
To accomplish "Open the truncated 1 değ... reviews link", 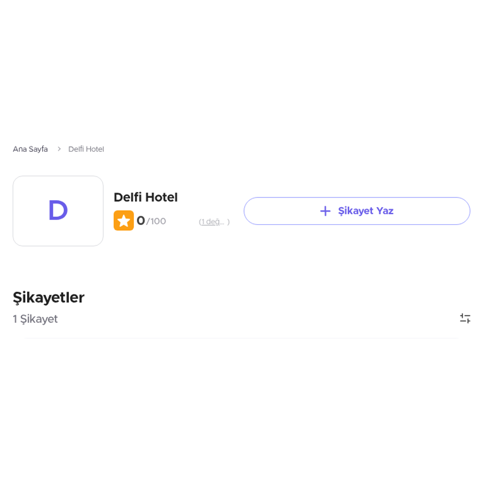I will [x=212, y=222].
